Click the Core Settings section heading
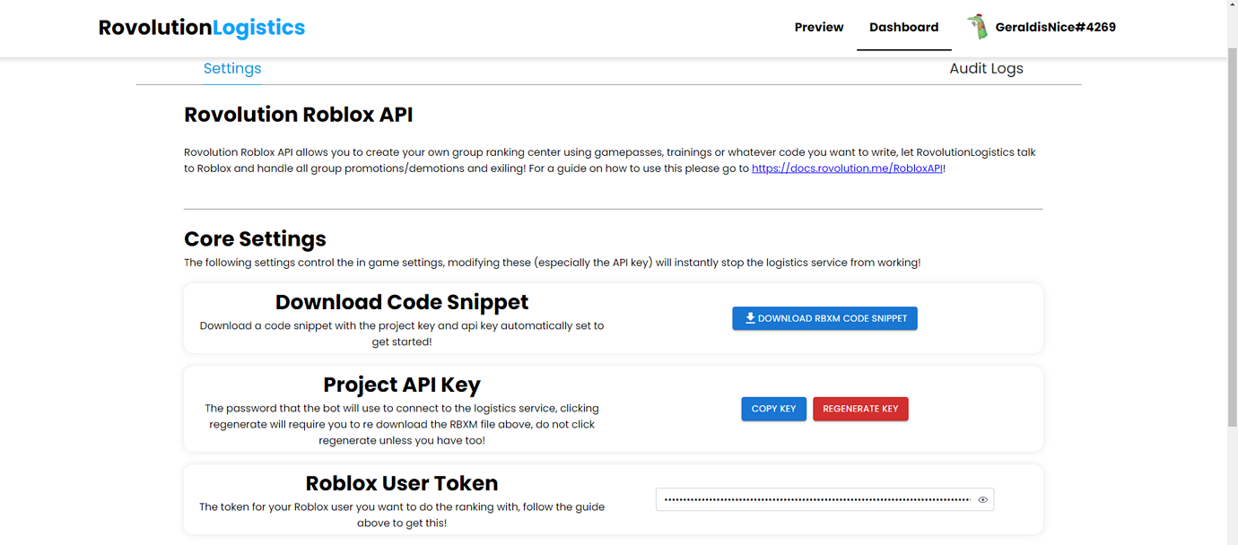The image size is (1238, 545). tap(254, 239)
